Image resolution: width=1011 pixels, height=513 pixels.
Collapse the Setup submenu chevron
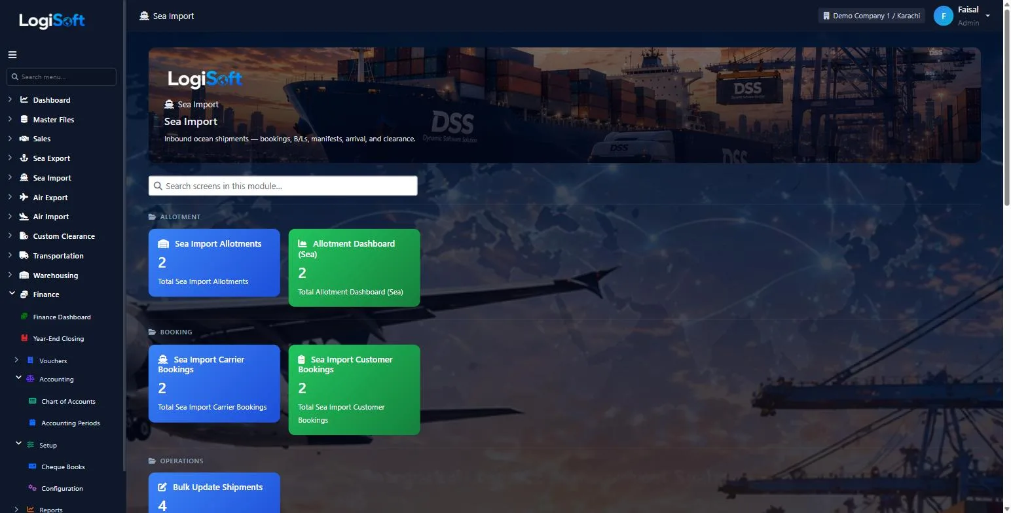click(19, 444)
